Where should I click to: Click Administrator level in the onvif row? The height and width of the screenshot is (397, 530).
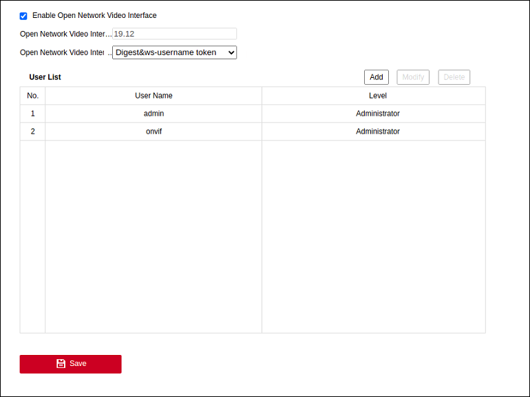(x=377, y=132)
